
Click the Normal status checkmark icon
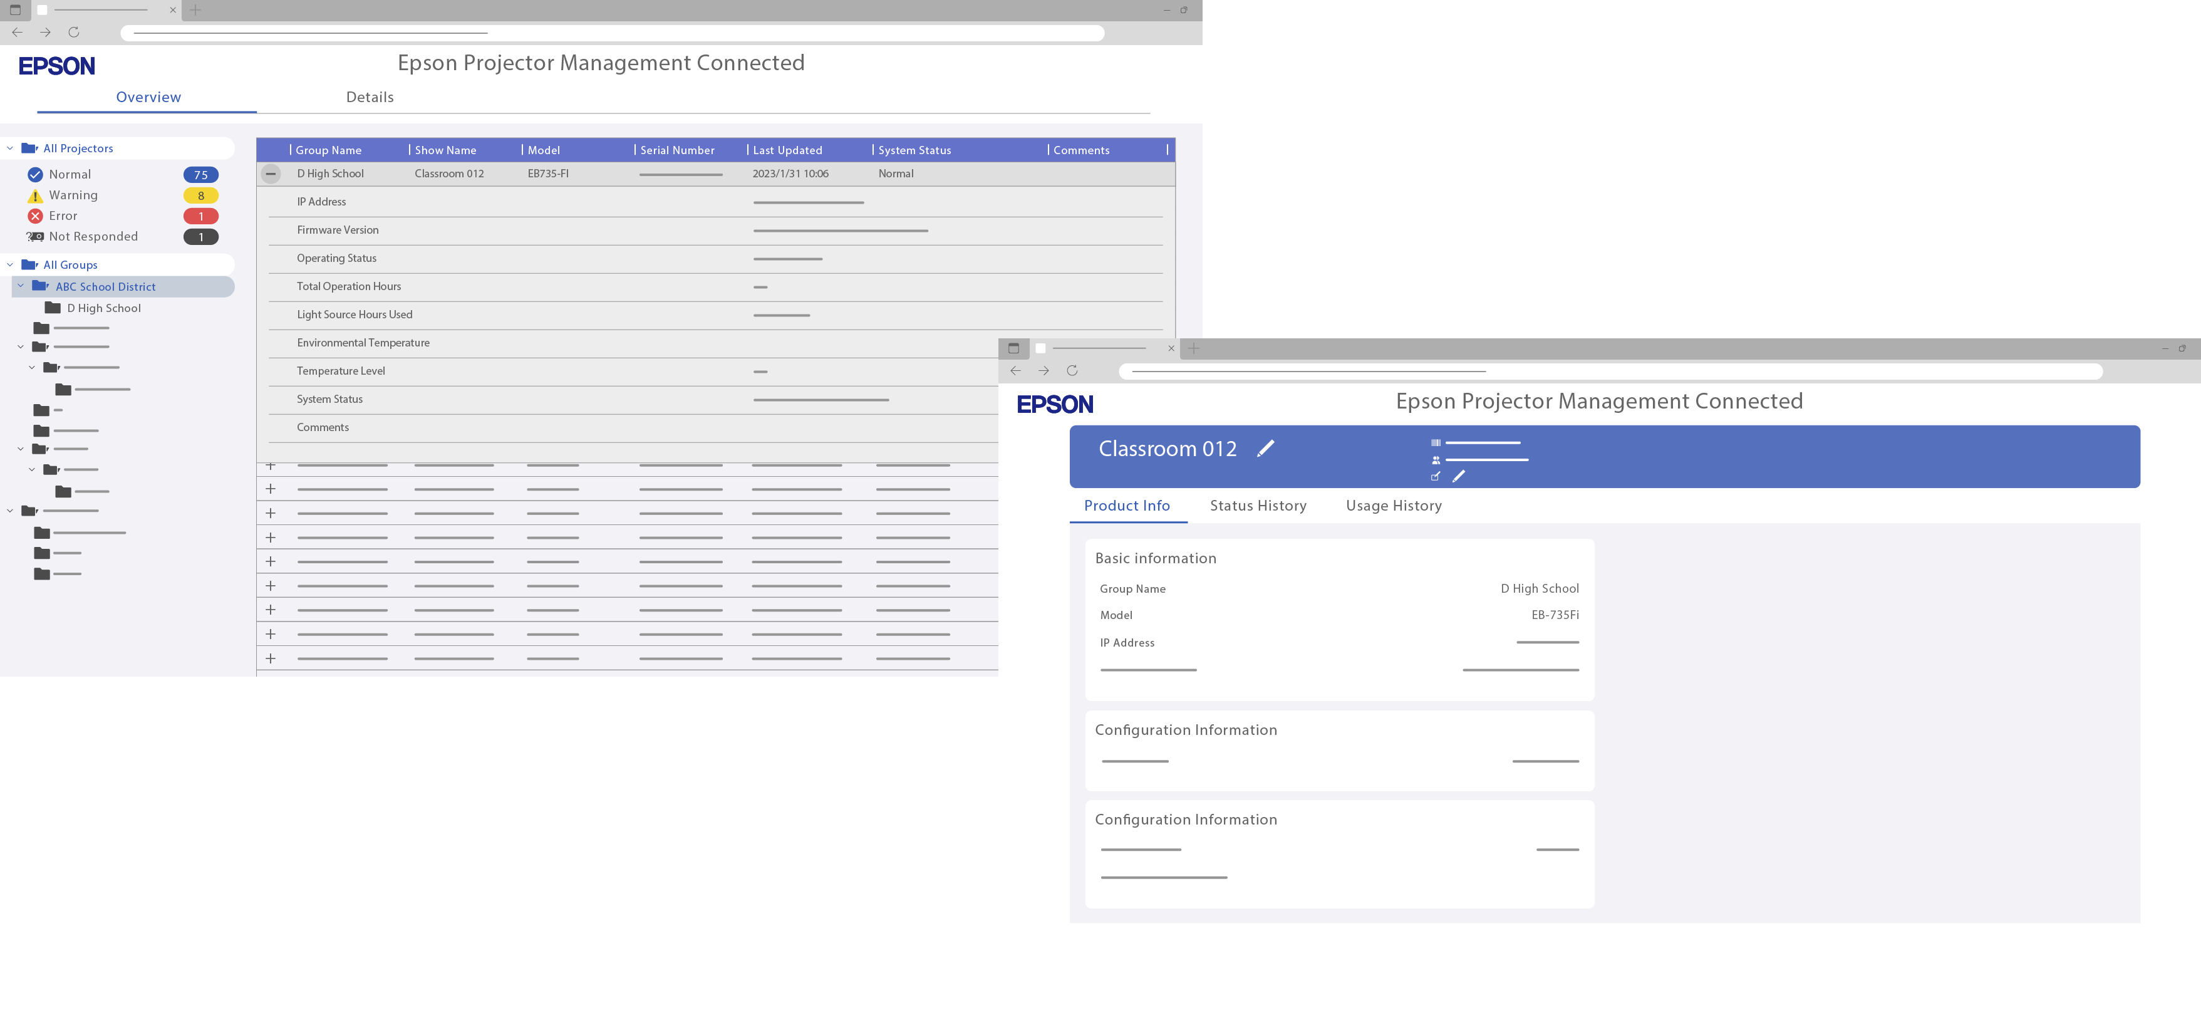point(35,174)
